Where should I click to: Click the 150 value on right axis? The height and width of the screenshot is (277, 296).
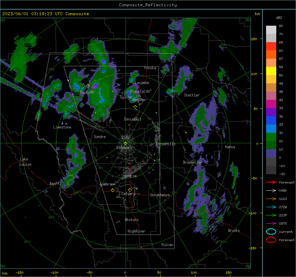[254, 39]
